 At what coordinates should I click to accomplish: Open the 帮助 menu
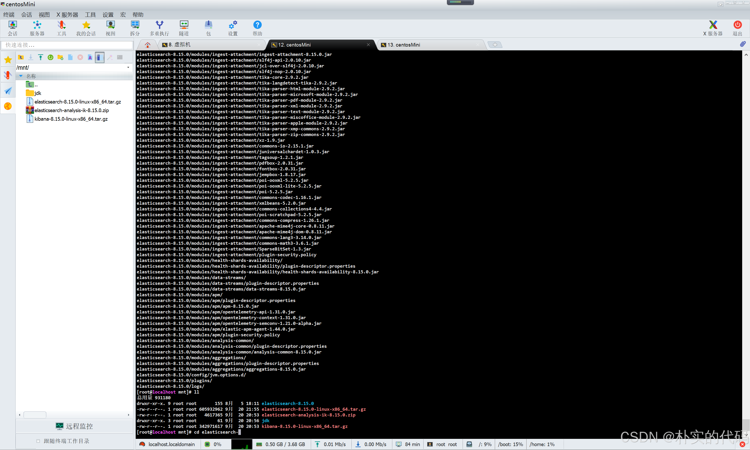[x=138, y=15]
